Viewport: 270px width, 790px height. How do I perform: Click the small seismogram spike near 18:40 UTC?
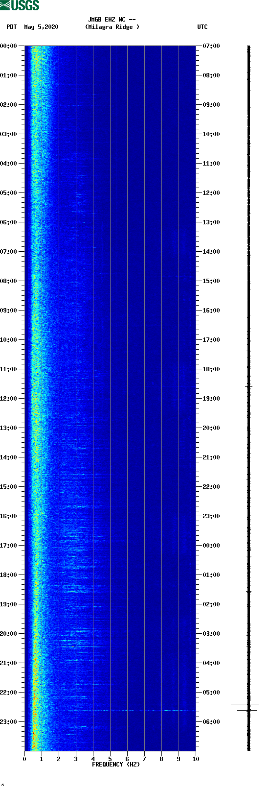coord(248,387)
